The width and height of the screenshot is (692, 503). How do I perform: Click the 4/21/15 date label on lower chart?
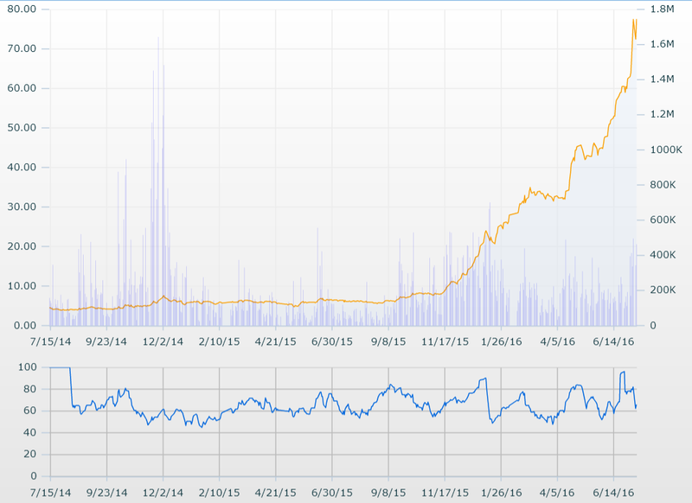(276, 493)
